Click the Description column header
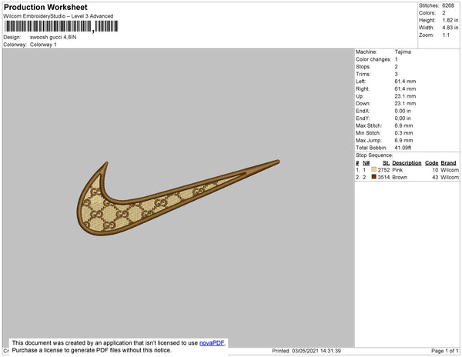The image size is (462, 357). (407, 162)
